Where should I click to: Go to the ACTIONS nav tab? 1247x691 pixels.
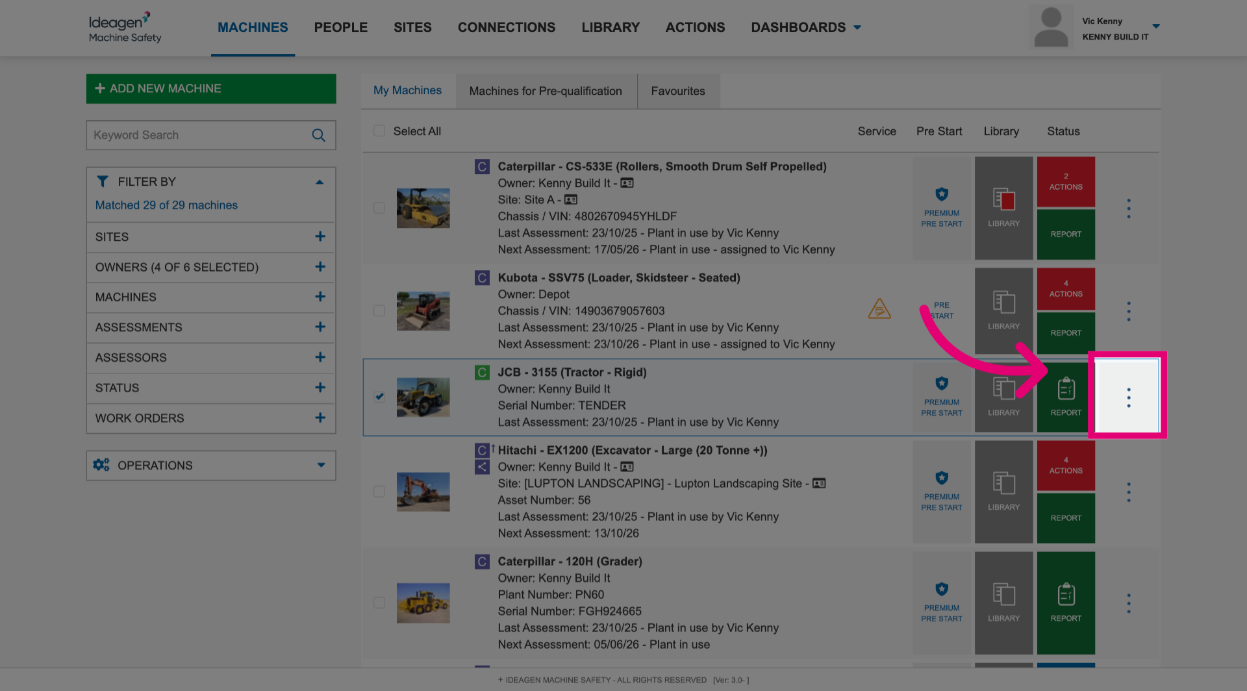695,27
